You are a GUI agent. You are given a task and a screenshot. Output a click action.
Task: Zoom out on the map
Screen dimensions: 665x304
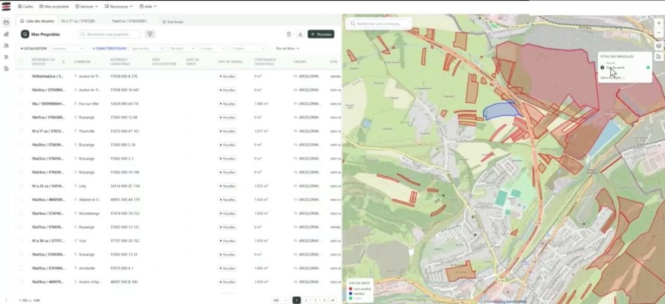[659, 34]
